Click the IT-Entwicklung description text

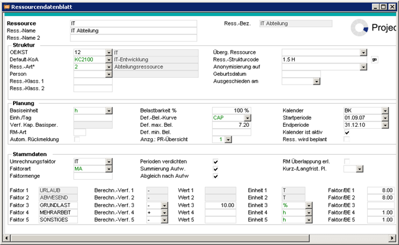132,60
